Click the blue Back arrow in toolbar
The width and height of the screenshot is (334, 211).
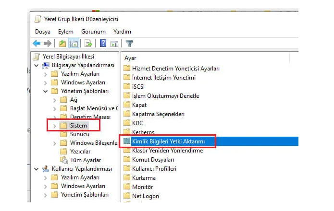(x=37, y=44)
